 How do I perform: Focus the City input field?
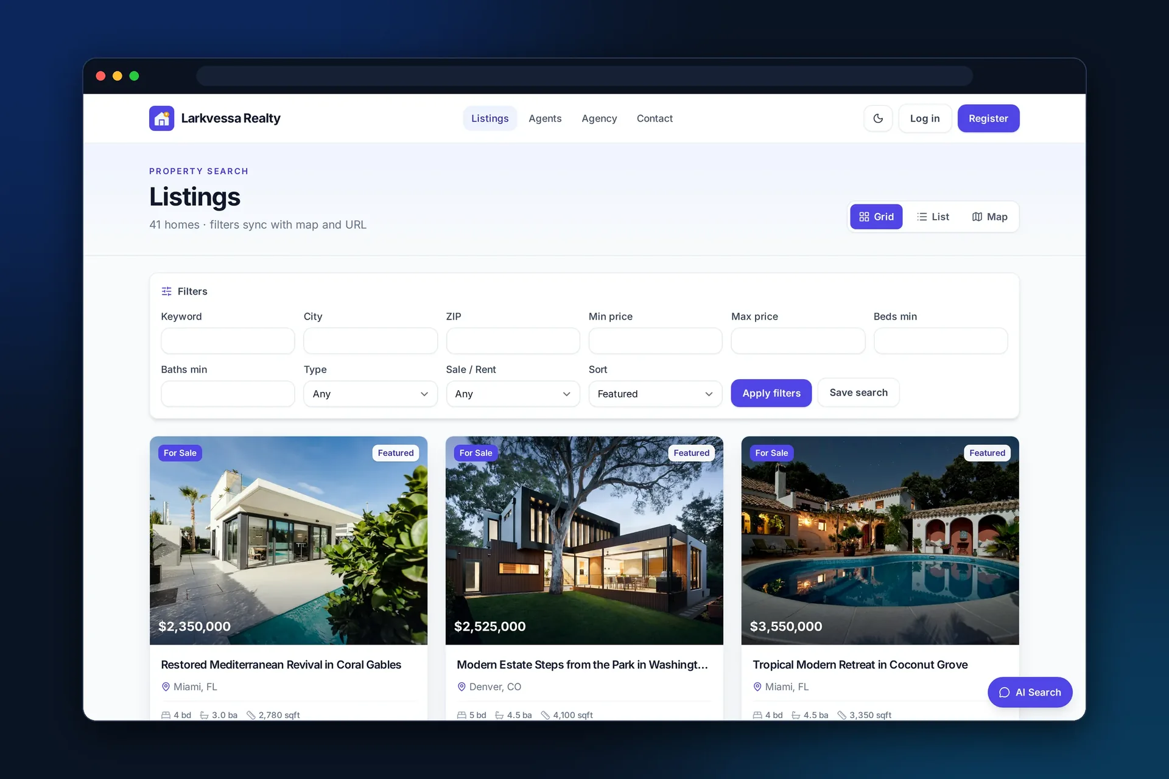[370, 341]
